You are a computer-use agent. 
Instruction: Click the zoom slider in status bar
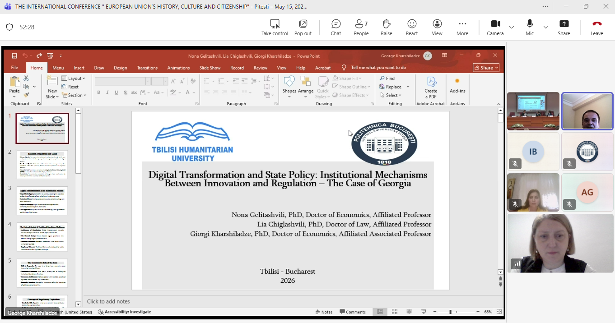coord(456,312)
